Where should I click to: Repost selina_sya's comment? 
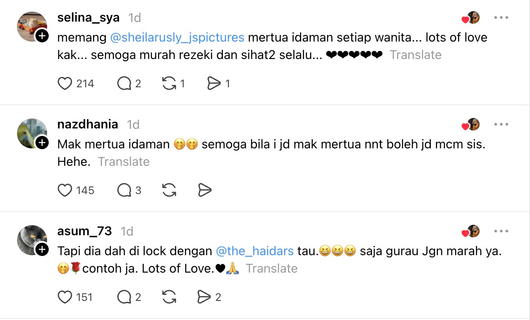169,84
